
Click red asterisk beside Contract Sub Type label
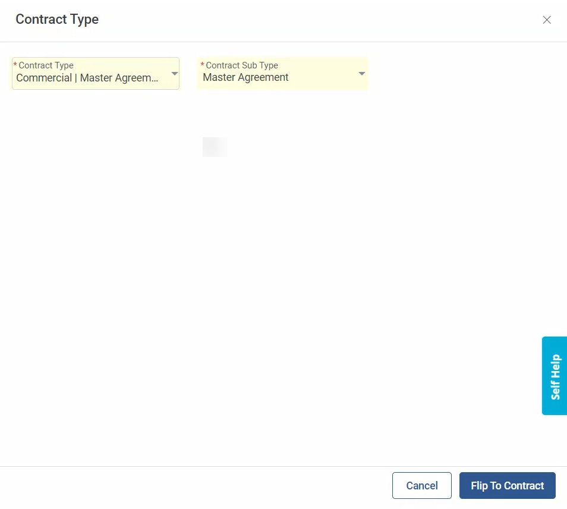(202, 65)
